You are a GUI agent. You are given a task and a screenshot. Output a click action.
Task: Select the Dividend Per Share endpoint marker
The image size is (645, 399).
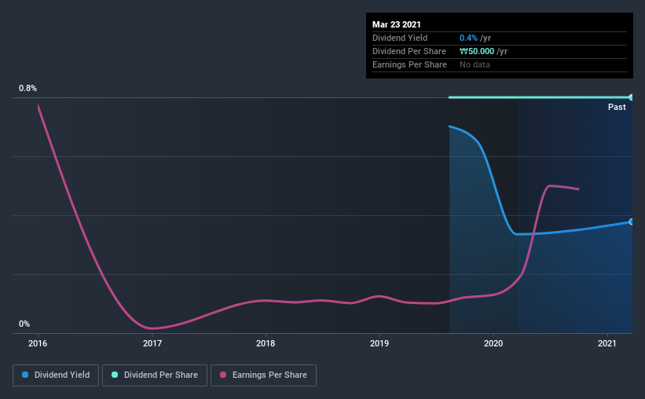click(x=631, y=97)
